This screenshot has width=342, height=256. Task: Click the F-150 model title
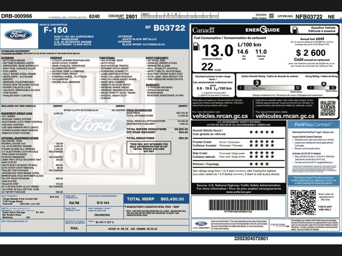(56, 30)
